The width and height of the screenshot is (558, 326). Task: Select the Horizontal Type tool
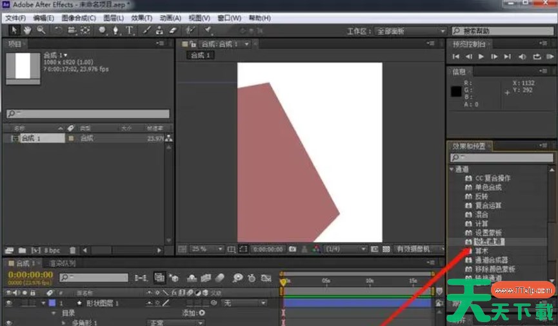[x=130, y=30]
